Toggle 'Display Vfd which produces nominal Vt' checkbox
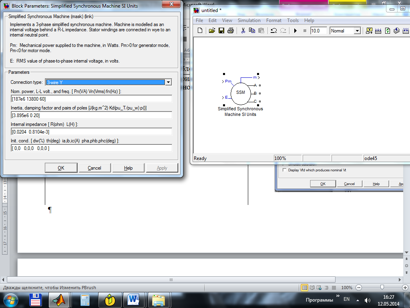The image size is (410, 308). point(285,170)
